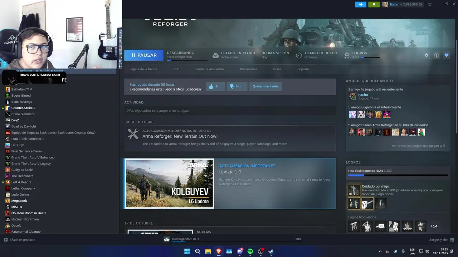458x257 pixels.
Task: Select Grand Theft Auto V Enhanced
Action: coord(33,157)
